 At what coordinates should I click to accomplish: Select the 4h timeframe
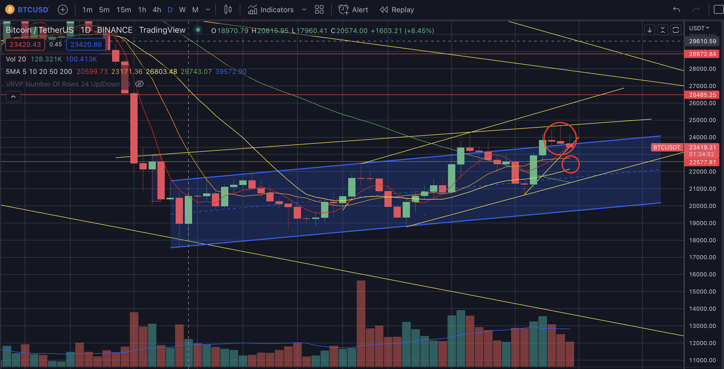tap(157, 10)
